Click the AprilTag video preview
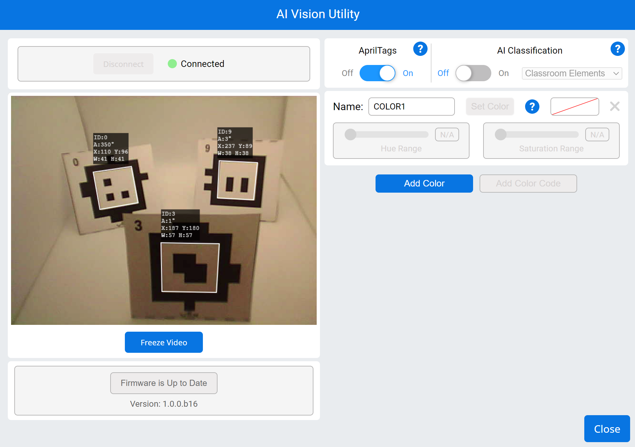This screenshot has width=635, height=447. [164, 210]
